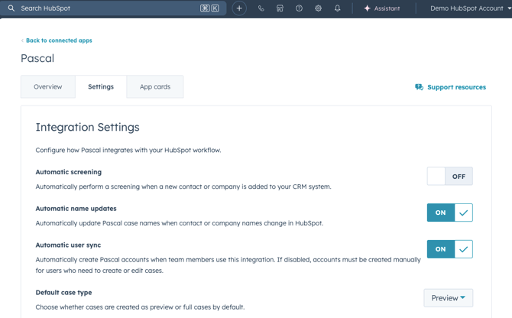Open the notifications bell
Viewport: 512px width, 318px height.
(337, 8)
